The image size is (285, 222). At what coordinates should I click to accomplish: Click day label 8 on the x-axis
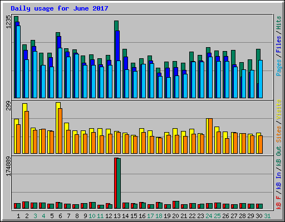tap(77, 216)
